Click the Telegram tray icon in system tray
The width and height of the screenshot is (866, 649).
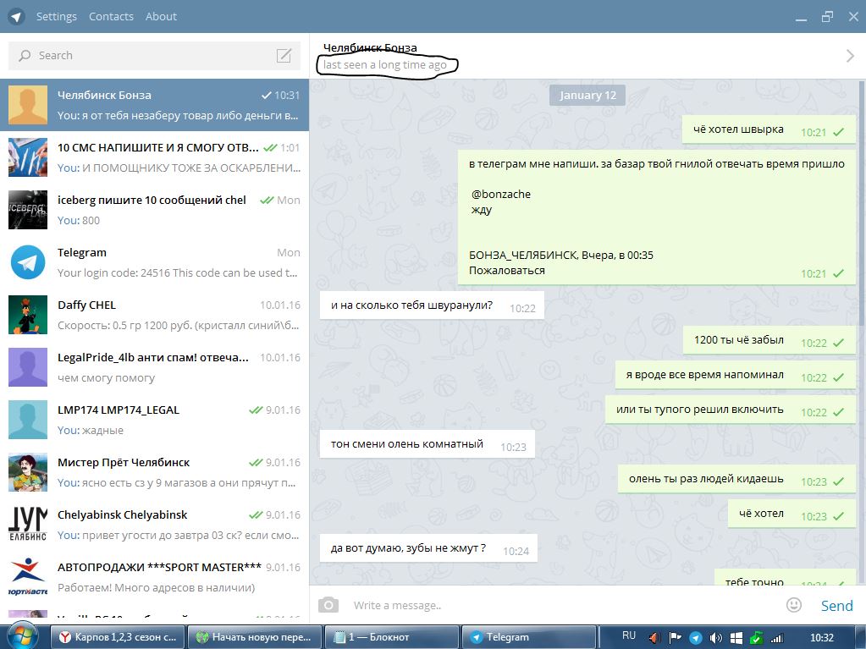pyautogui.click(x=695, y=637)
